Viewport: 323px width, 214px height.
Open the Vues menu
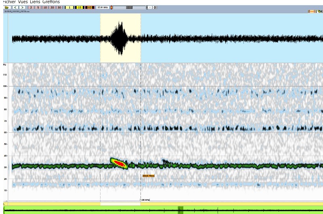23,2
